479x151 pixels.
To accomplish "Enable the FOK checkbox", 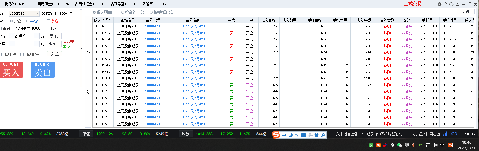I will coord(49,28).
